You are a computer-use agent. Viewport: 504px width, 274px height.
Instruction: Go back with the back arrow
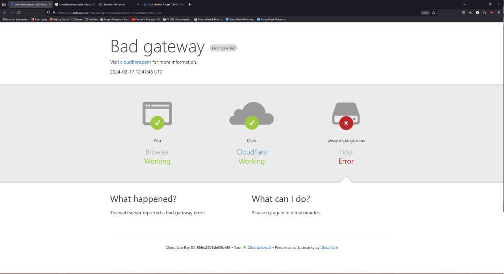point(5,13)
